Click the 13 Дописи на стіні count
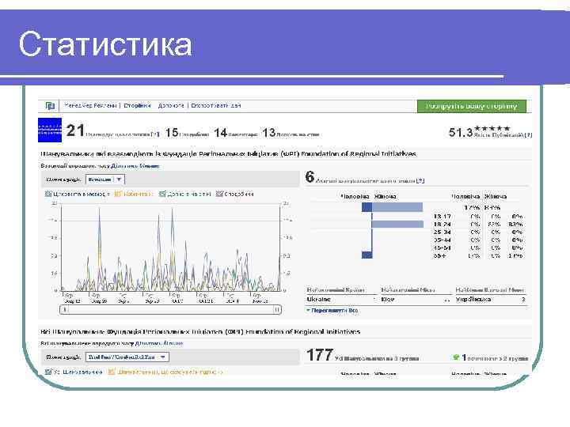Screen dimensions: 570x427 (x=269, y=133)
